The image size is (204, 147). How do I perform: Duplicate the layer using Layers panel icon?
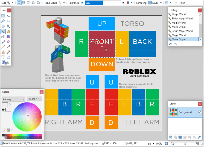[x=180, y=137]
